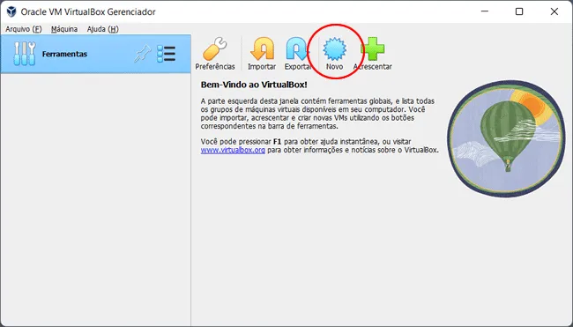Click the VirtualBox title bar logo
Screen dimensions: 573x327
pyautogui.click(x=11, y=11)
